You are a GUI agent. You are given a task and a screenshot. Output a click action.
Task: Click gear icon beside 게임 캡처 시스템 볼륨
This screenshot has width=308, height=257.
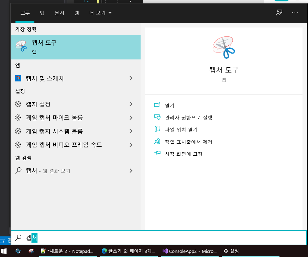(x=18, y=131)
